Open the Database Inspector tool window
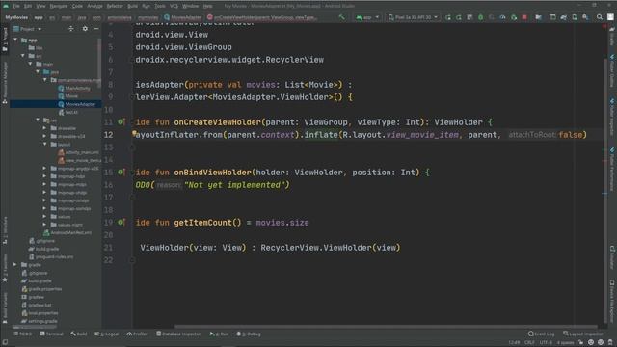Image resolution: width=617 pixels, height=347 pixels. tap(178, 334)
